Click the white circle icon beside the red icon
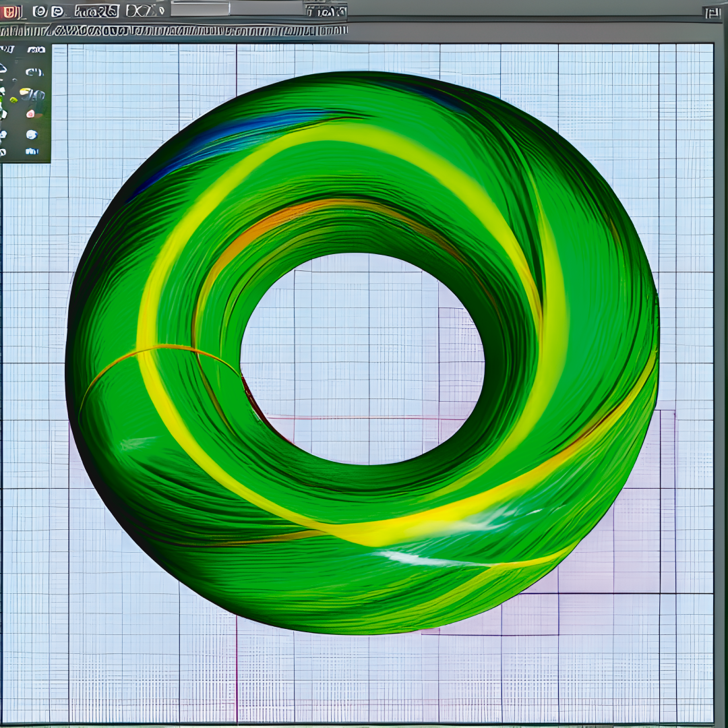The image size is (728, 728). 40,11
